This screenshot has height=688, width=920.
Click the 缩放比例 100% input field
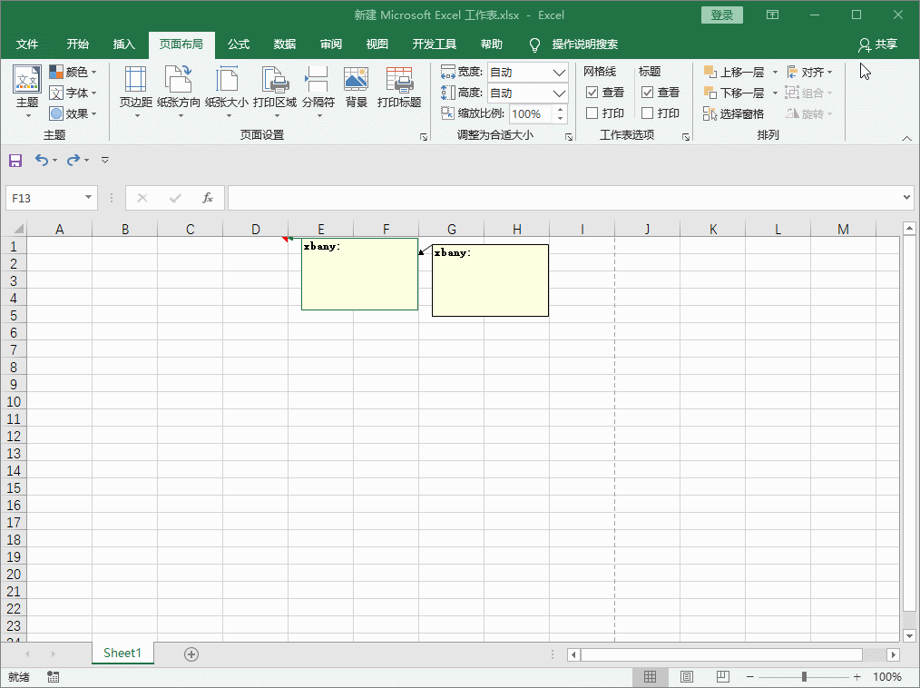point(531,113)
